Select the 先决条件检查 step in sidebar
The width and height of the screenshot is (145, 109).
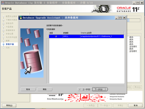[x=11, y=37]
